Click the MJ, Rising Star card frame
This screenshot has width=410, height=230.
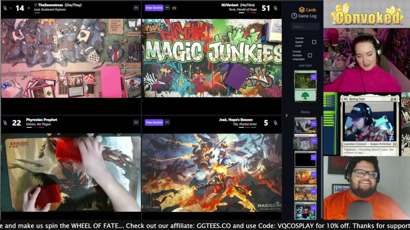point(370,125)
